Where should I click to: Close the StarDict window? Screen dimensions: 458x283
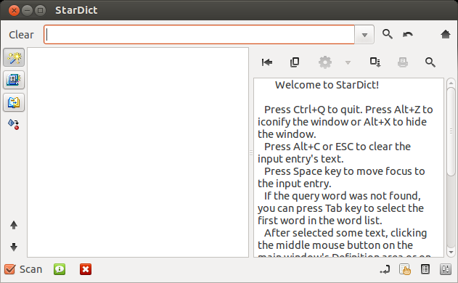pos(14,10)
